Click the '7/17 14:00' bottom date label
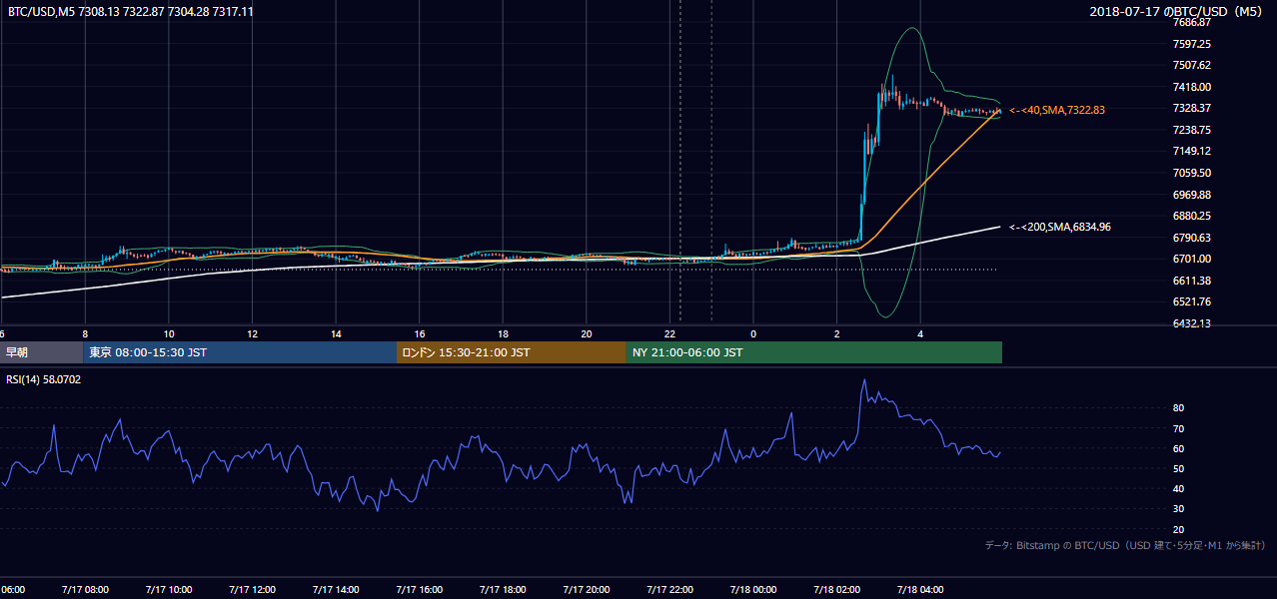Image resolution: width=1277 pixels, height=599 pixels. [x=336, y=589]
